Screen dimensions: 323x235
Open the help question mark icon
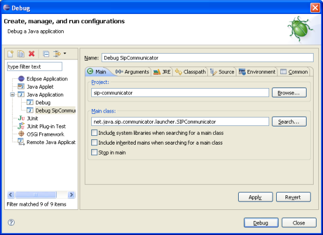[11, 223]
